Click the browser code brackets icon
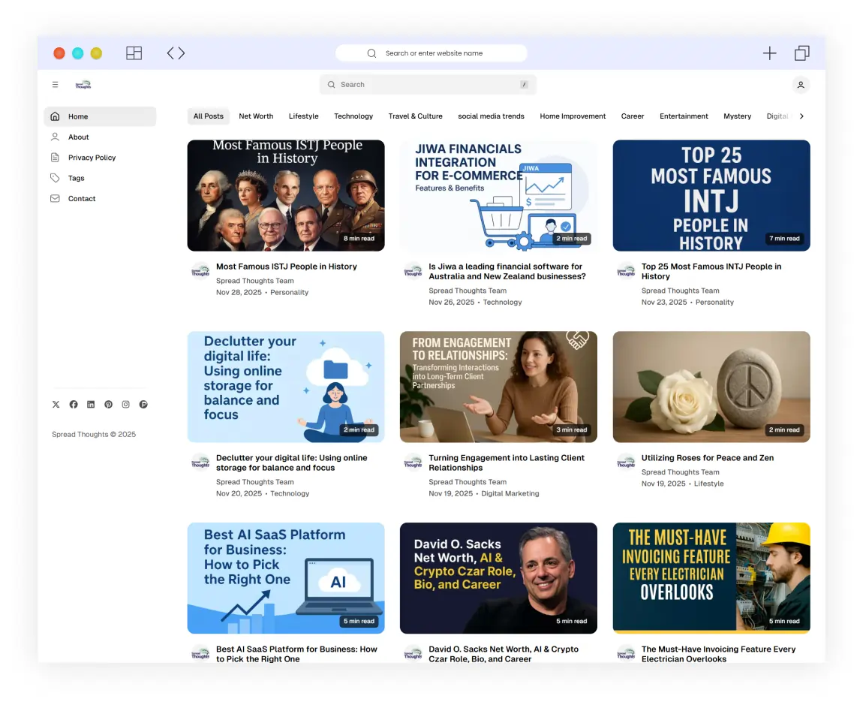This screenshot has width=863, height=702. coord(176,53)
